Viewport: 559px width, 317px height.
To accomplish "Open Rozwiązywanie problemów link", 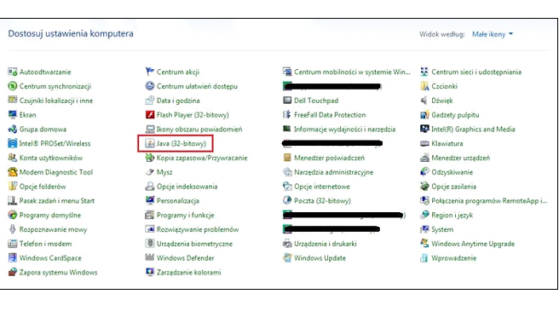I will (x=198, y=229).
